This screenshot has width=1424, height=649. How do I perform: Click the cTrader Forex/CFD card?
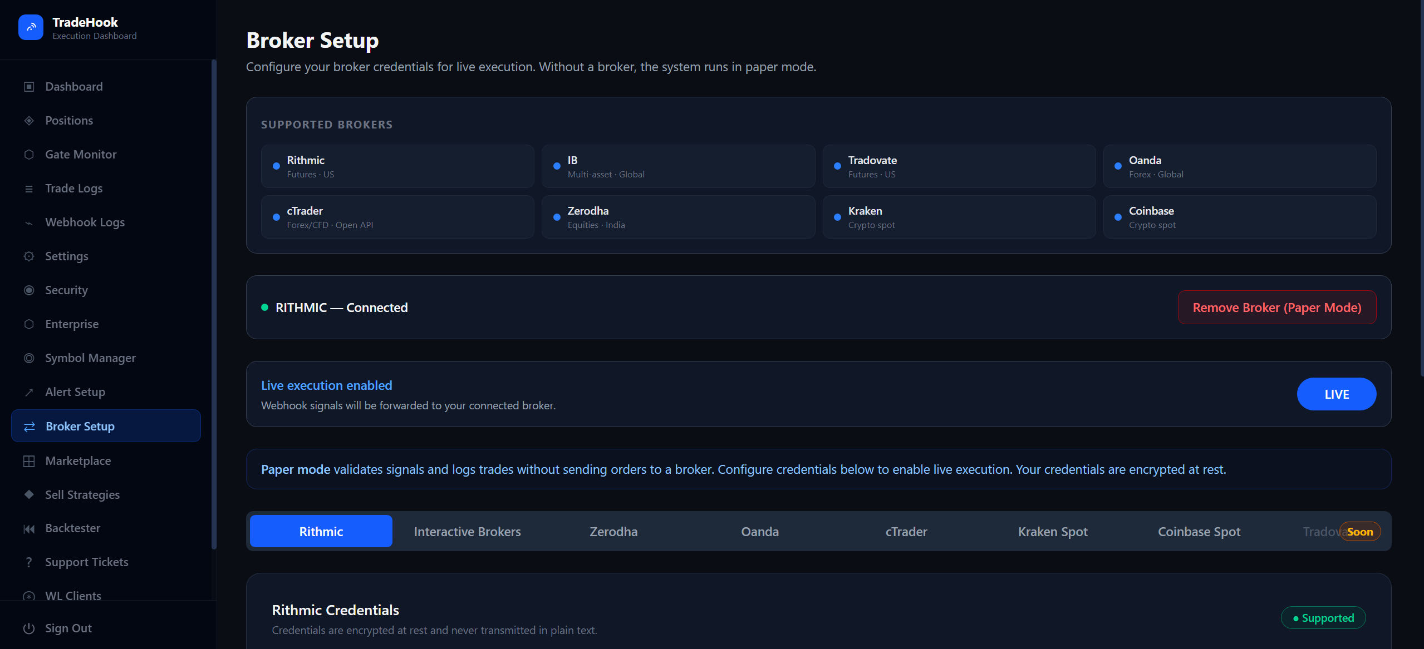click(397, 217)
